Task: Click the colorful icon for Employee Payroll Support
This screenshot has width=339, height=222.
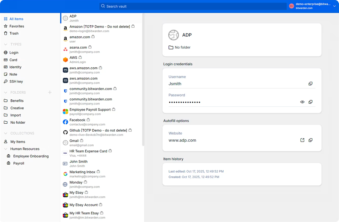Action: click(x=65, y=112)
